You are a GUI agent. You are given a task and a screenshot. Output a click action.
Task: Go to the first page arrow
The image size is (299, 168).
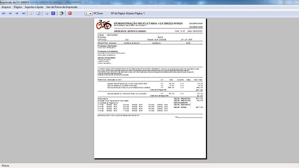[x=4, y=13]
